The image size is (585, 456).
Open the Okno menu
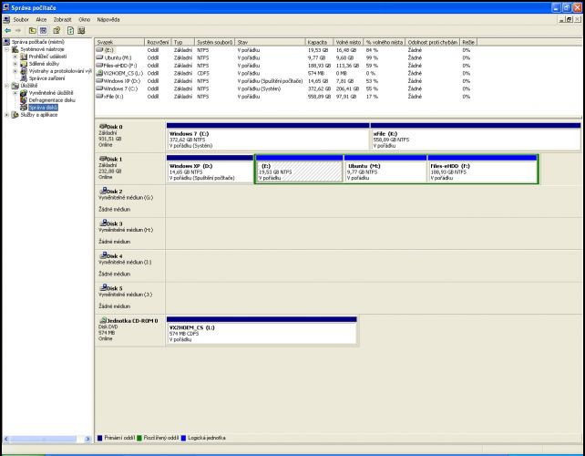point(85,19)
